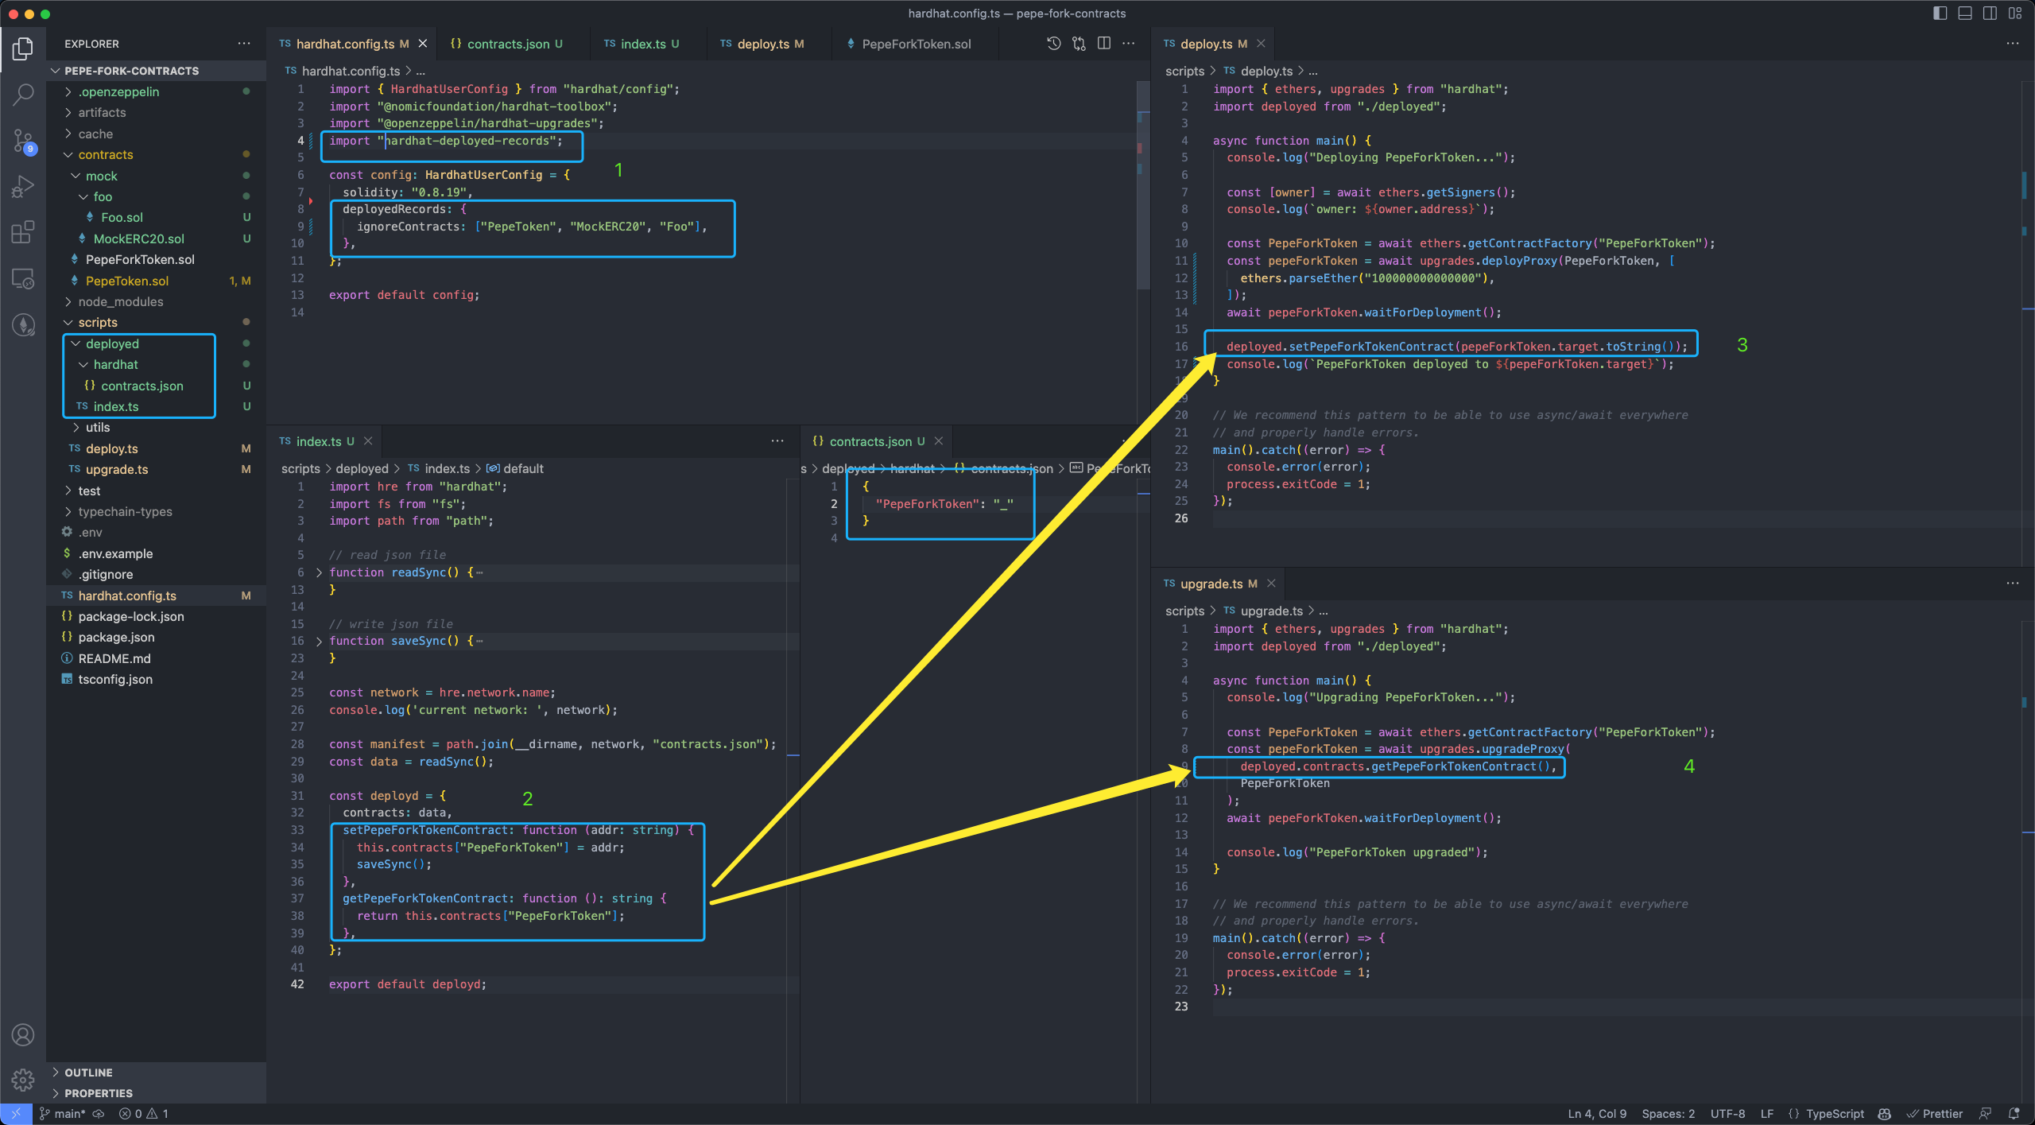The height and width of the screenshot is (1125, 2035).
Task: Switch to the contracts.json tab in top group
Action: 507,44
